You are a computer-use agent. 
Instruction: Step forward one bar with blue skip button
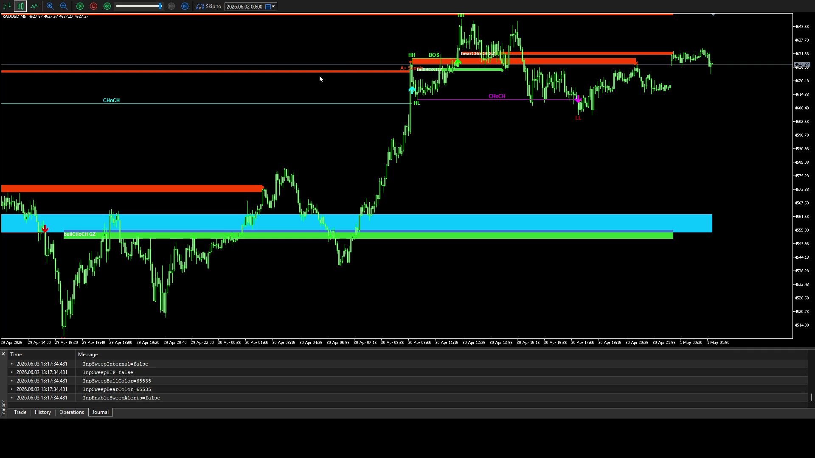coord(185,6)
